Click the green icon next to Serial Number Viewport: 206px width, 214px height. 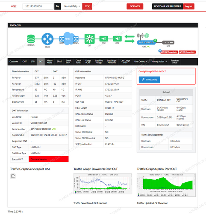coord(54,129)
